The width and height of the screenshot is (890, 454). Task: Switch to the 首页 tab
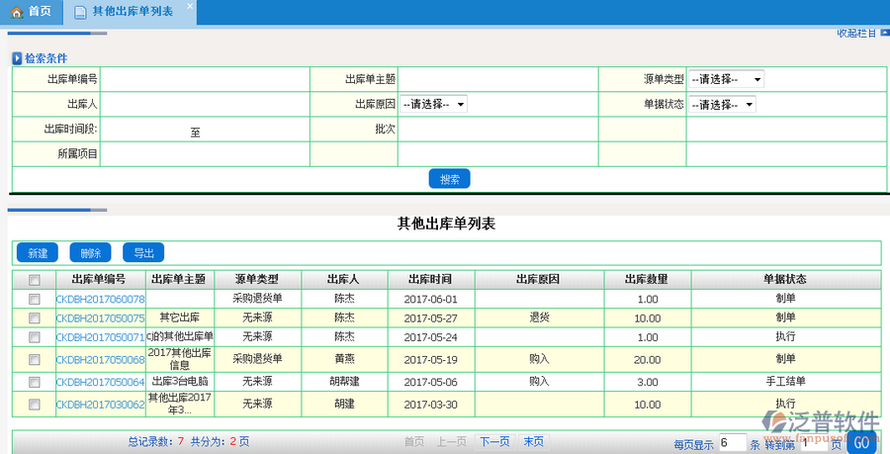point(32,12)
